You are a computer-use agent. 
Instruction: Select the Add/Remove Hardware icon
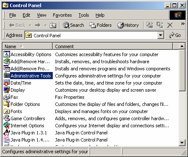click(7, 62)
